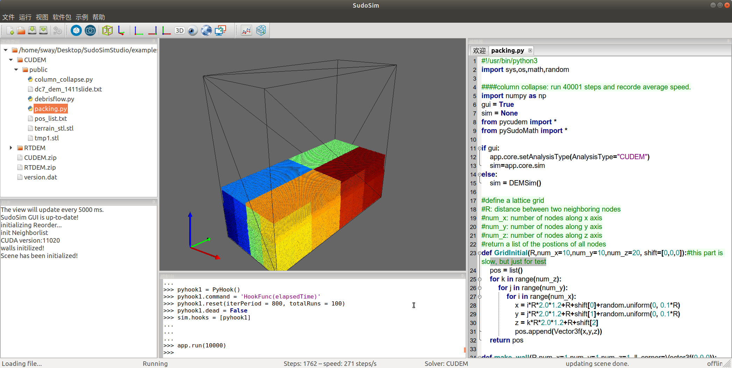Click the new file toolbar icon
732x368 pixels.
10,31
